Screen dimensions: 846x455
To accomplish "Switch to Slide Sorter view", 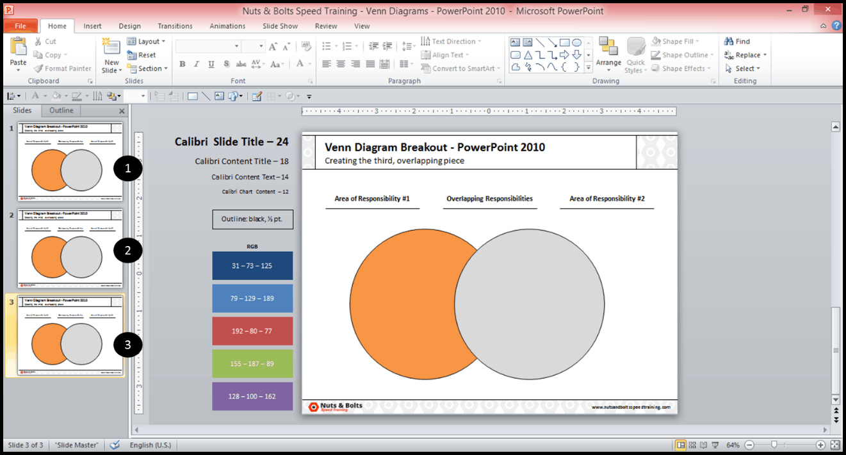I will [x=692, y=445].
